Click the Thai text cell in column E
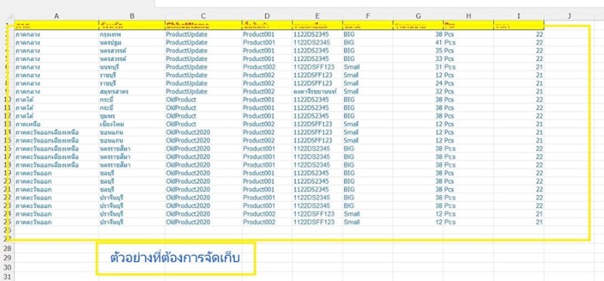The height and width of the screenshot is (281, 604). (x=317, y=91)
